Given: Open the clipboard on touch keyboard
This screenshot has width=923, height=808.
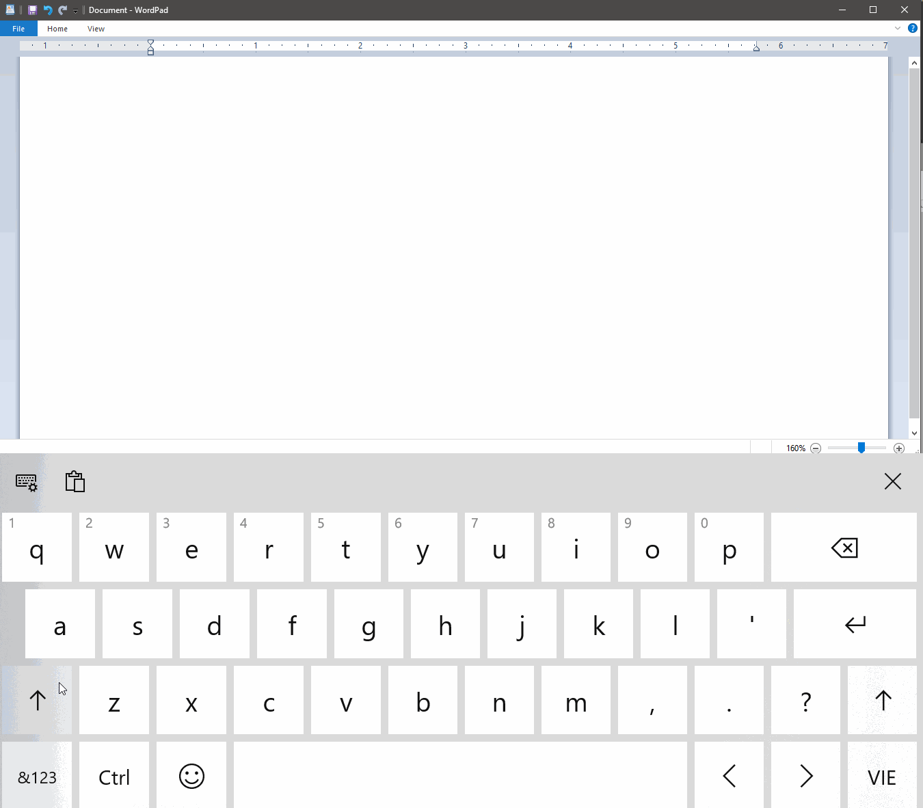Looking at the screenshot, I should (x=75, y=481).
